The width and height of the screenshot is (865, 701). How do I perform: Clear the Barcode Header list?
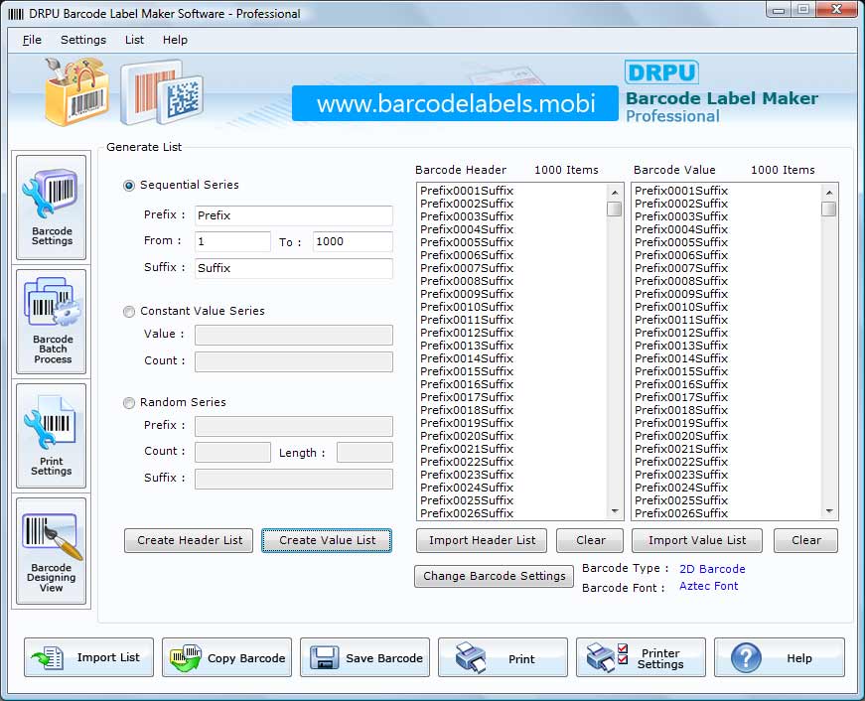tap(590, 540)
